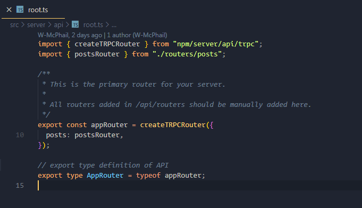This screenshot has width=362, height=208.
Task: Open the server breadcrumb folder
Action: pyautogui.click(x=36, y=24)
